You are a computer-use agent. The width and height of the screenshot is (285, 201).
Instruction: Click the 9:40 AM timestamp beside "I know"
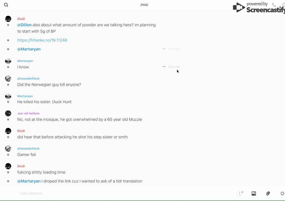174,67
